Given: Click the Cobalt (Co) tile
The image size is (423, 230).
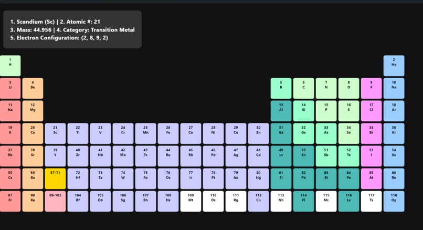Looking at the screenshot, I should pos(191,133).
